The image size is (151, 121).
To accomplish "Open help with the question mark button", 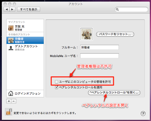I will 143,114.
